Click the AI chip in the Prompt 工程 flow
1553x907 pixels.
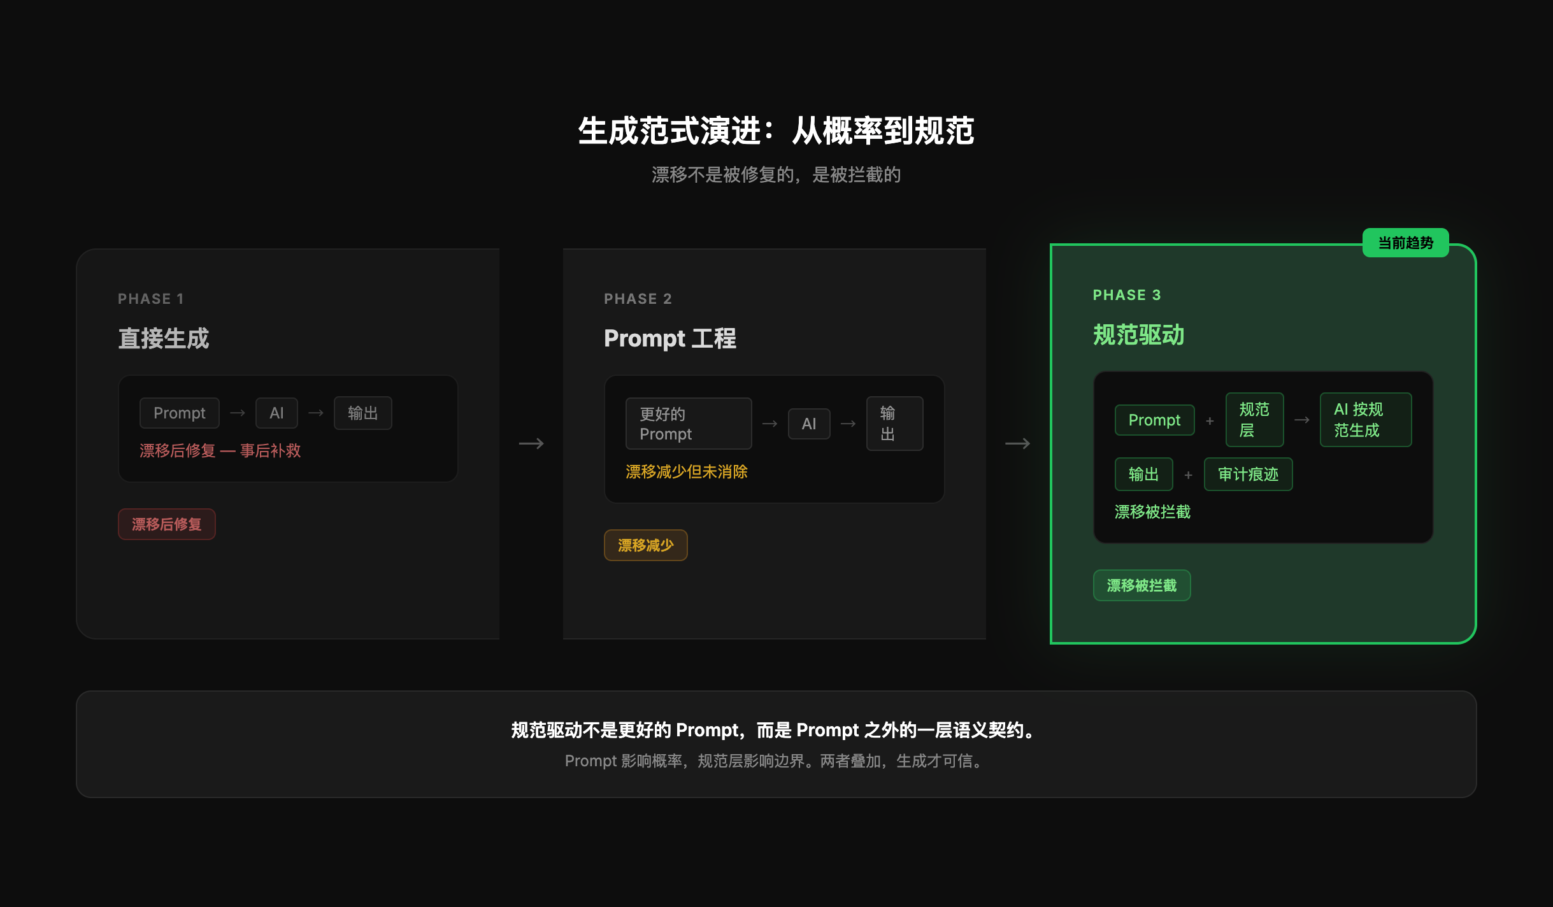pyautogui.click(x=809, y=424)
